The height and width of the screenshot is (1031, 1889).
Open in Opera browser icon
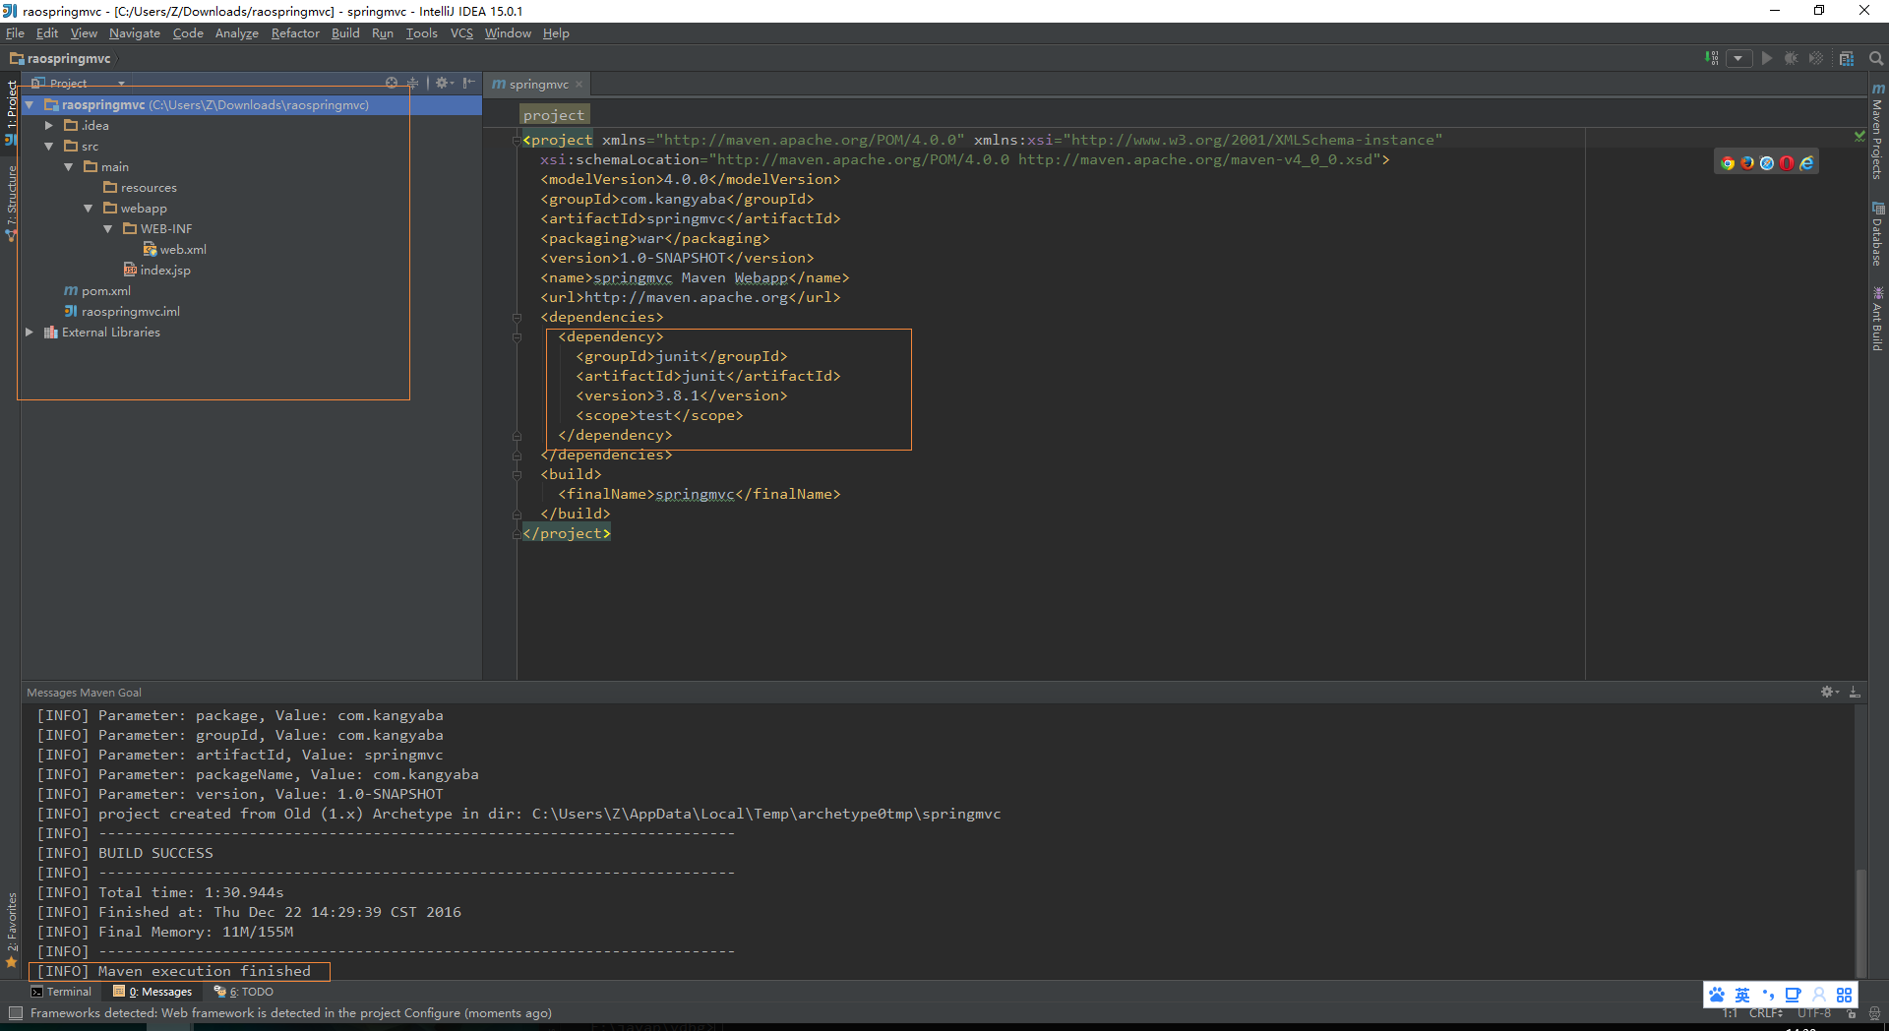pos(1787,163)
